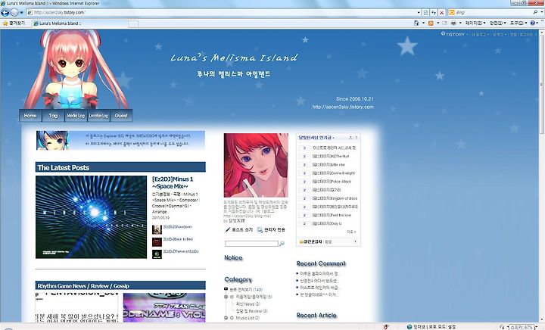Expand the 분류 전체보기 (149) category toggle
Image resolution: width=545 pixels, height=330 pixels.
(226, 289)
